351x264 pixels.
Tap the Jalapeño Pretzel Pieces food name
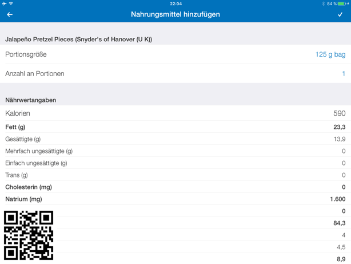pyautogui.click(x=78, y=40)
